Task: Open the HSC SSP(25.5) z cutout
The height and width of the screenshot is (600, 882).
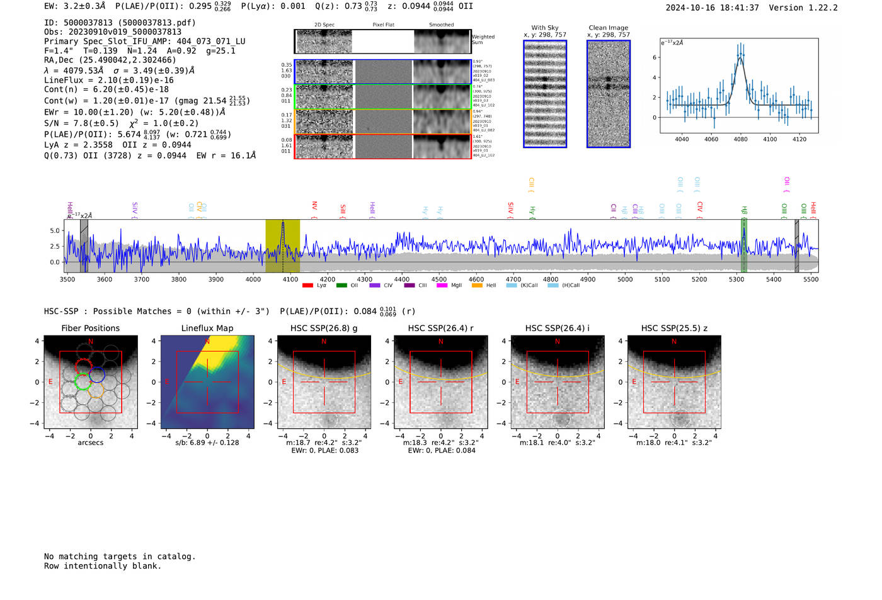Action: pos(674,382)
